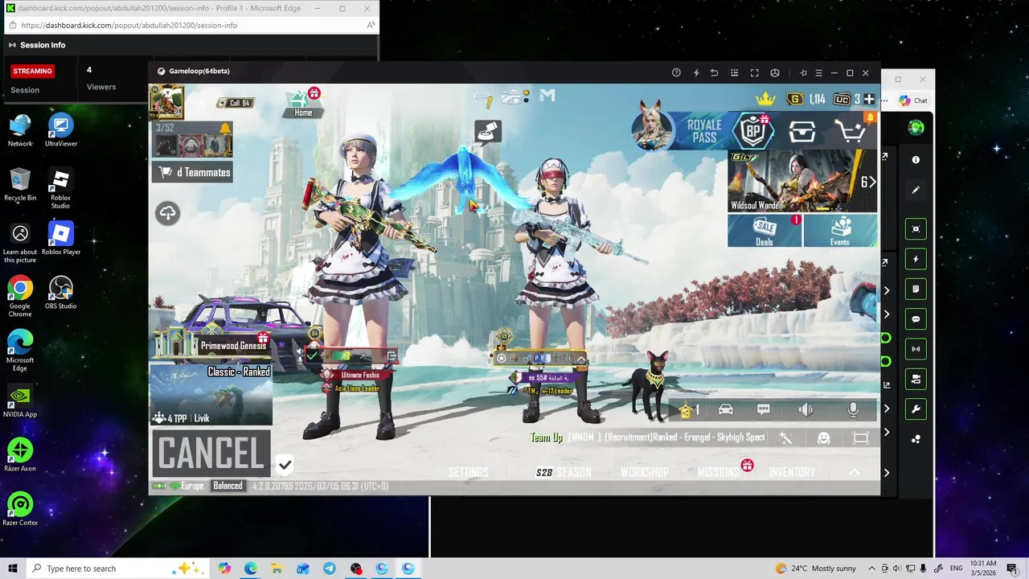Open Gameloop help icon in title bar
The height and width of the screenshot is (579, 1029).
676,72
